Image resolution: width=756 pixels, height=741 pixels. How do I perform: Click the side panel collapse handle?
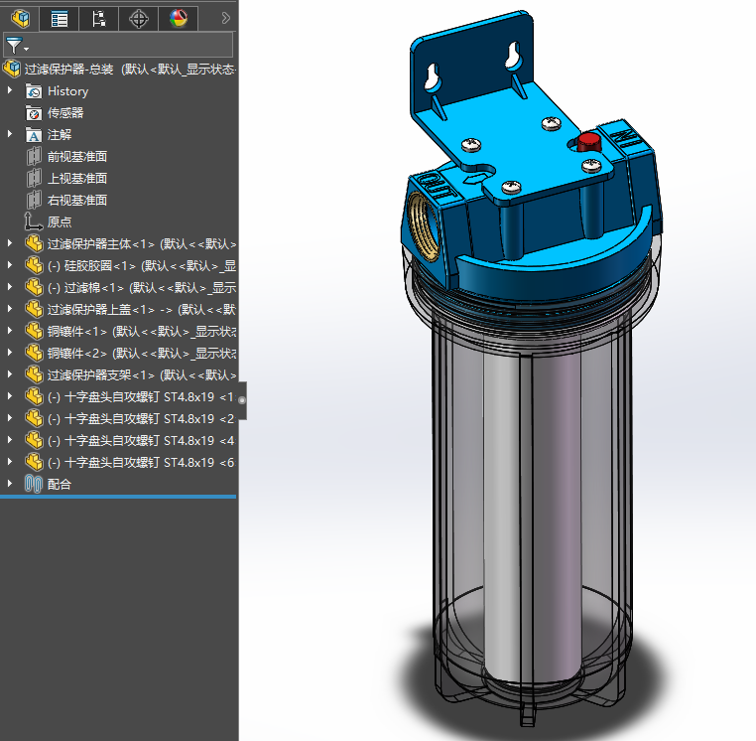pos(242,400)
